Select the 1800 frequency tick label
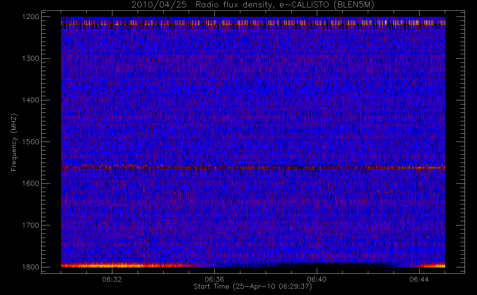477x295 pixels. [x=31, y=267]
